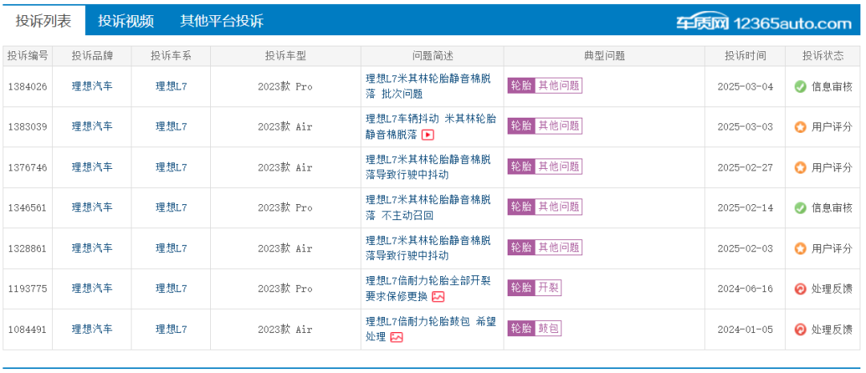Click 轮胎 tag in complaint 1384026 row
The height and width of the screenshot is (373, 866).
[521, 86]
